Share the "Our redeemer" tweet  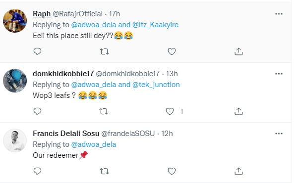coord(238,171)
